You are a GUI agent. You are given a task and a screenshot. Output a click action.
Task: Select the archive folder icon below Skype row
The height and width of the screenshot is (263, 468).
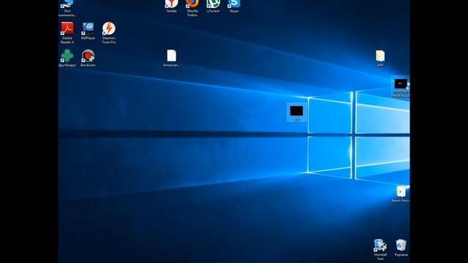380,58
